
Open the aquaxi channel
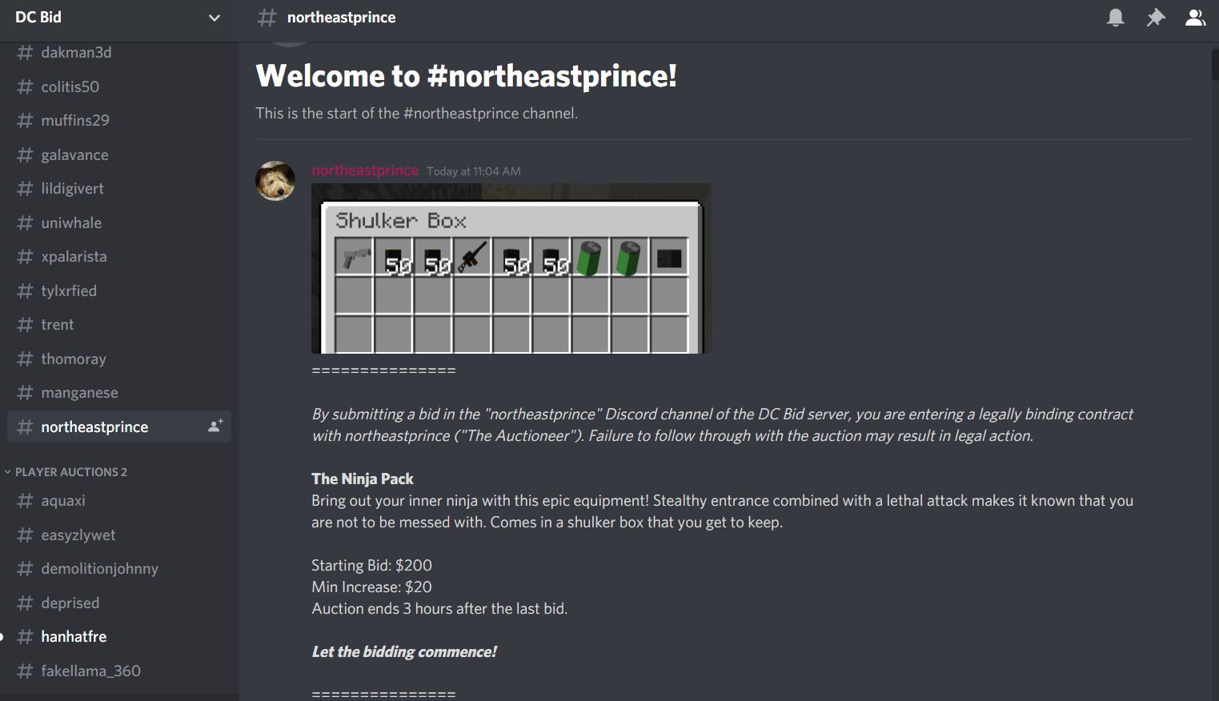pyautogui.click(x=119, y=500)
